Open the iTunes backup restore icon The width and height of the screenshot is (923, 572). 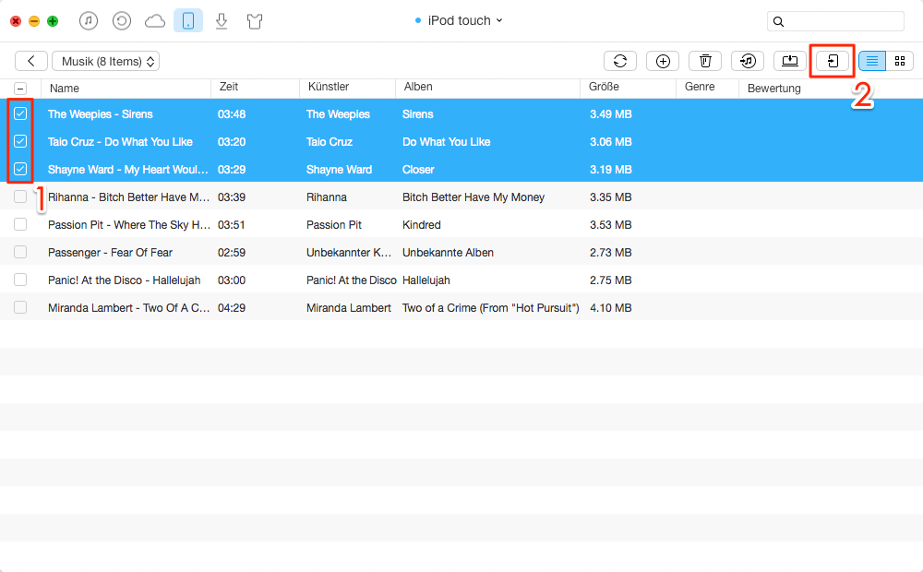pyautogui.click(x=121, y=21)
